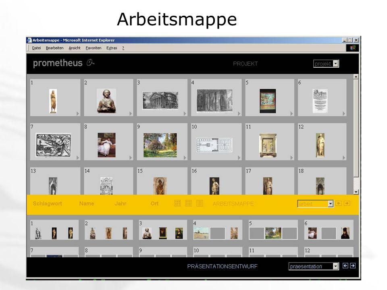This screenshot has height=290, width=387.
Task: Switch to medium list view icon
Action: click(189, 203)
